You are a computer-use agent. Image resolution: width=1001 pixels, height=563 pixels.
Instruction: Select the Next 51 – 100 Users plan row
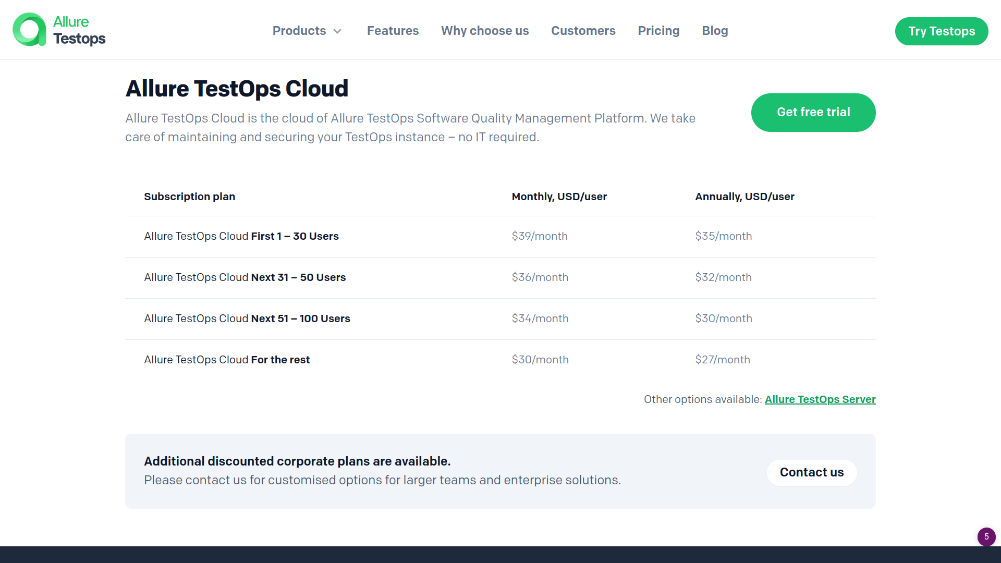247,319
